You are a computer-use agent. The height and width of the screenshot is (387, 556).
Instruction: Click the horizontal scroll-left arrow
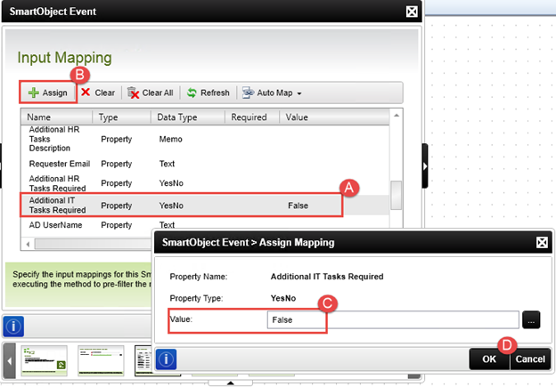click(28, 244)
